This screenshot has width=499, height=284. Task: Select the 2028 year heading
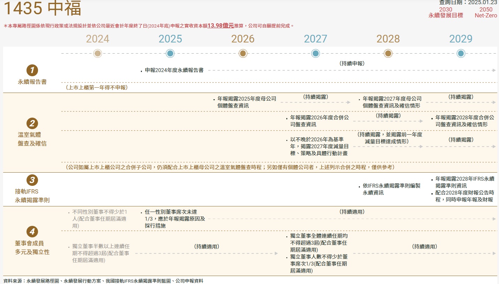(388, 39)
